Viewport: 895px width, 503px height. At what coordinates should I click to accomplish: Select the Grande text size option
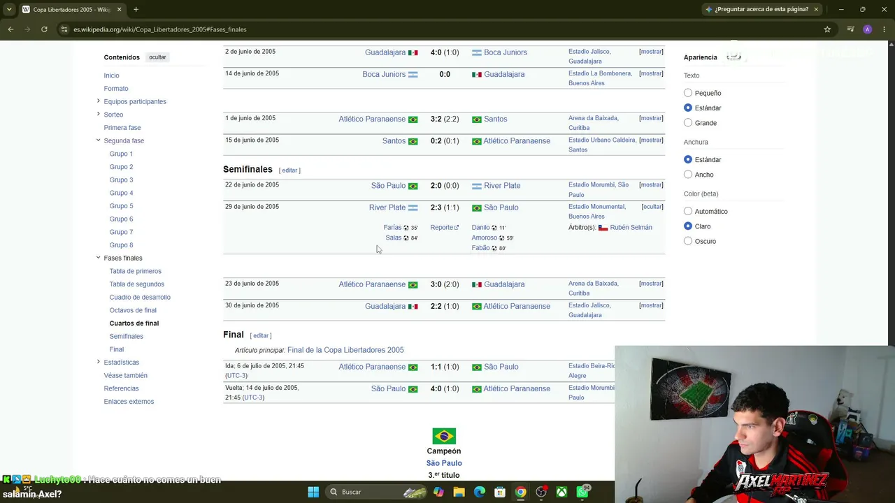point(688,123)
